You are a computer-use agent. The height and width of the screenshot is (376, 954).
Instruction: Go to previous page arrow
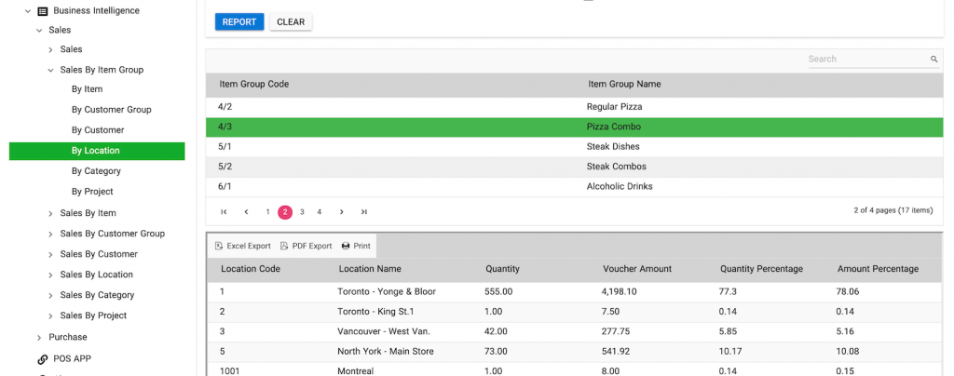(246, 212)
